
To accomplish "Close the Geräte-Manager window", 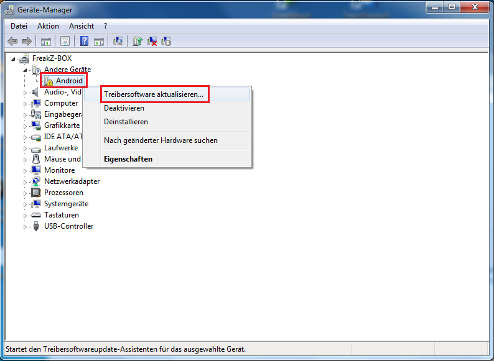I will click(475, 7).
